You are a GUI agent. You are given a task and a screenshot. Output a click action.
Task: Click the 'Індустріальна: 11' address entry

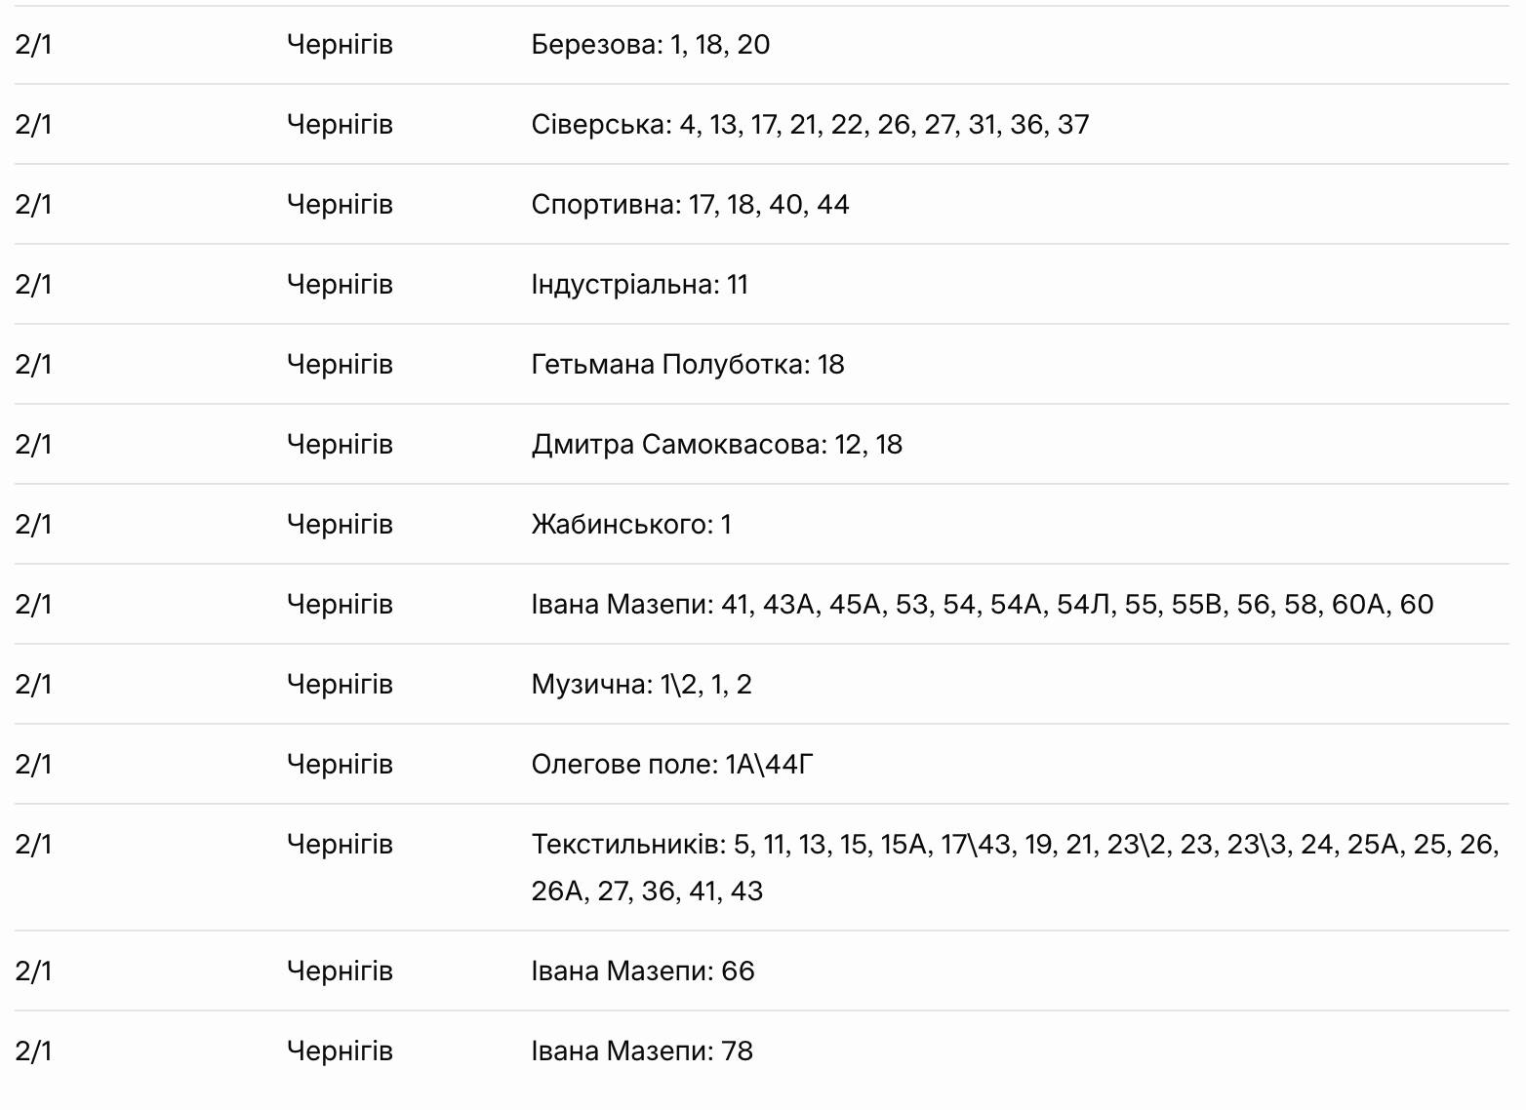pos(639,285)
